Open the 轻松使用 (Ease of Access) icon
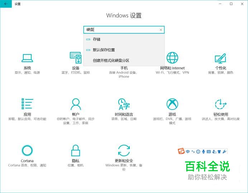The height and width of the screenshot is (193, 248). click(220, 104)
